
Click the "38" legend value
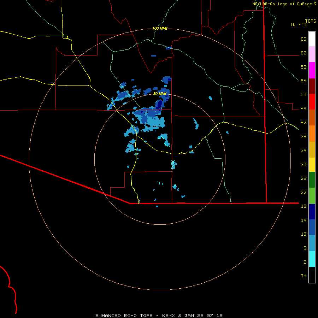pos(304,136)
